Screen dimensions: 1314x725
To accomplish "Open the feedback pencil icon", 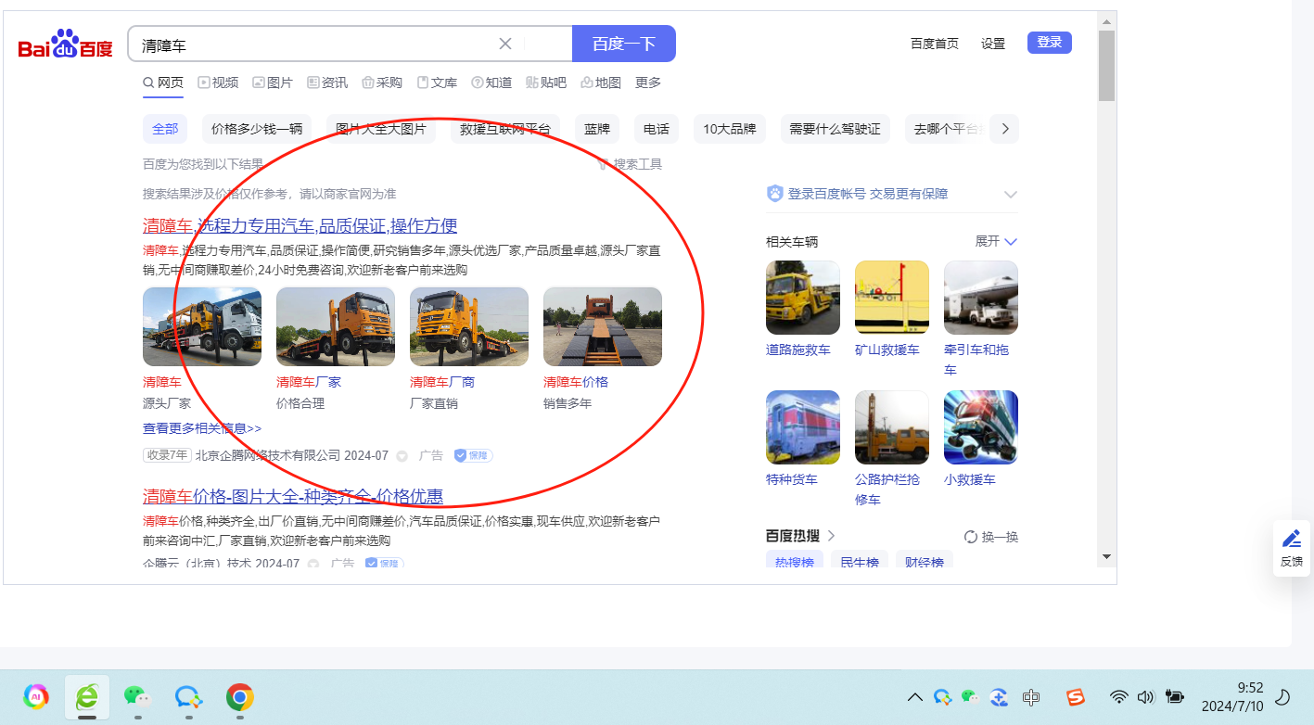I will click(x=1291, y=540).
